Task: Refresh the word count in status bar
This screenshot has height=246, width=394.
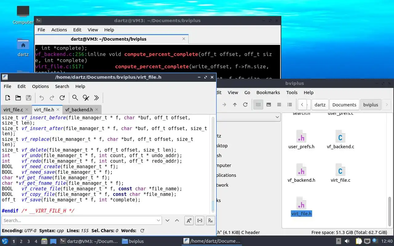Action: [x=142, y=231]
